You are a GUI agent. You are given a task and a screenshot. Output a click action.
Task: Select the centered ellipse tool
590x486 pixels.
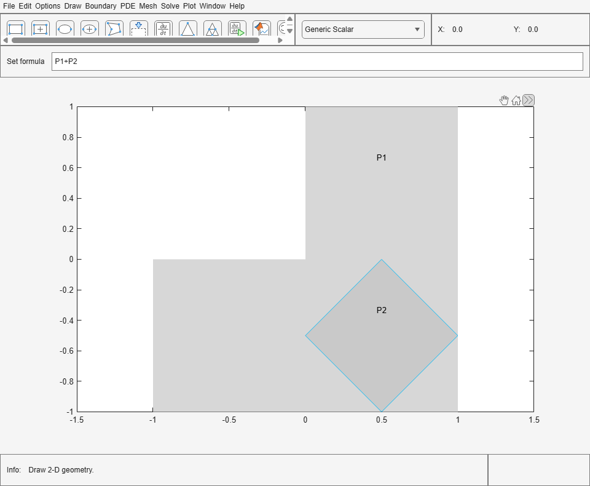pyautogui.click(x=89, y=28)
